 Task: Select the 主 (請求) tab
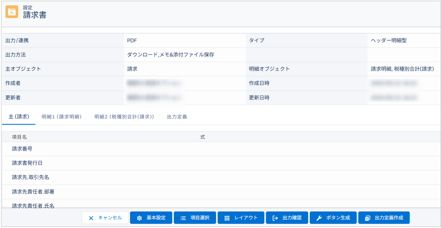pyautogui.click(x=19, y=117)
